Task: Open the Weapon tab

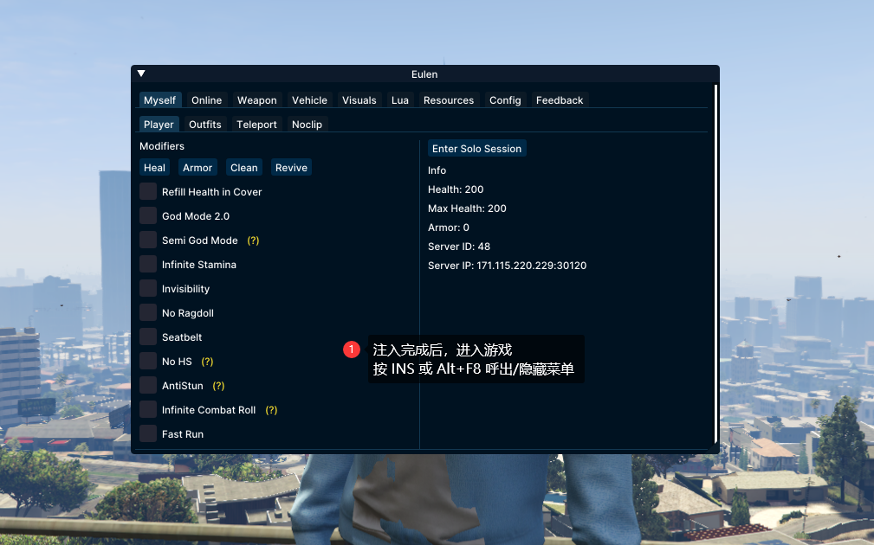Action: click(x=257, y=100)
